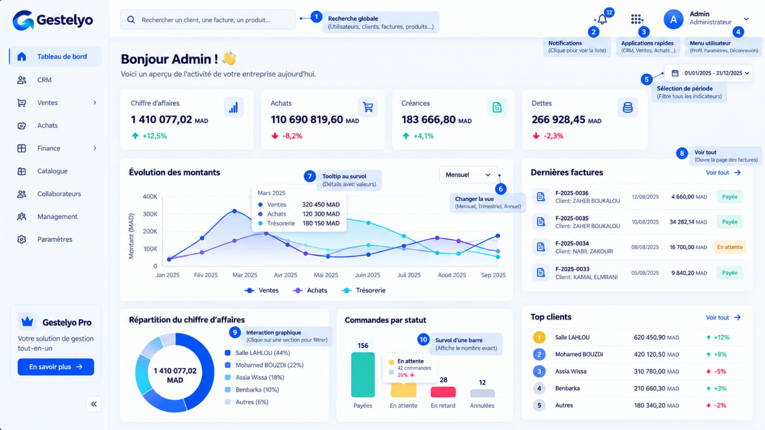Open the Mensuel view dropdown
The image size is (765, 430).
[x=468, y=175]
